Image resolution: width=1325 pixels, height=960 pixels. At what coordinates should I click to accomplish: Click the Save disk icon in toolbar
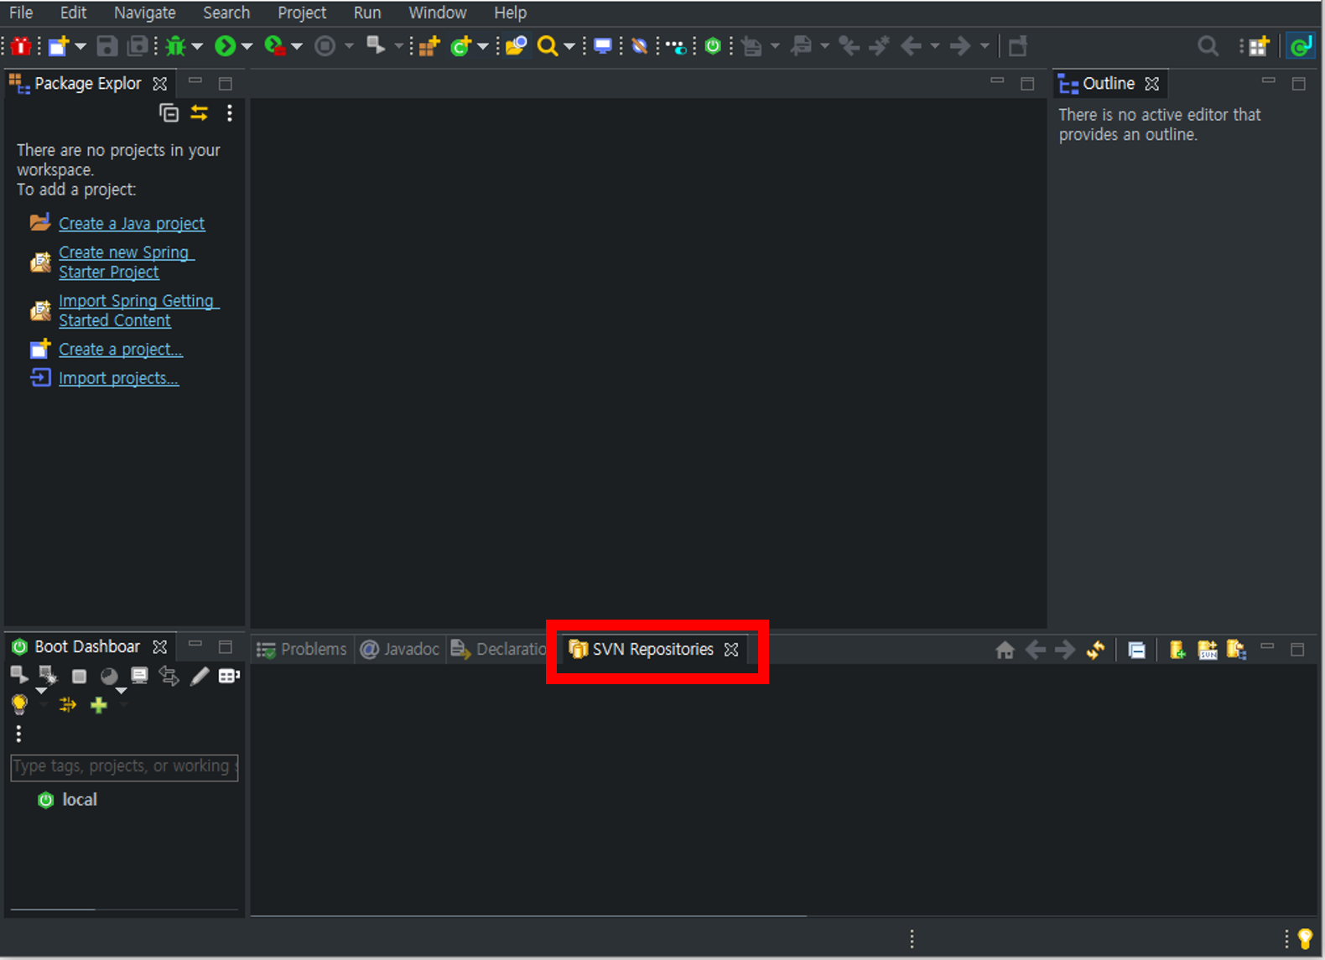point(107,46)
